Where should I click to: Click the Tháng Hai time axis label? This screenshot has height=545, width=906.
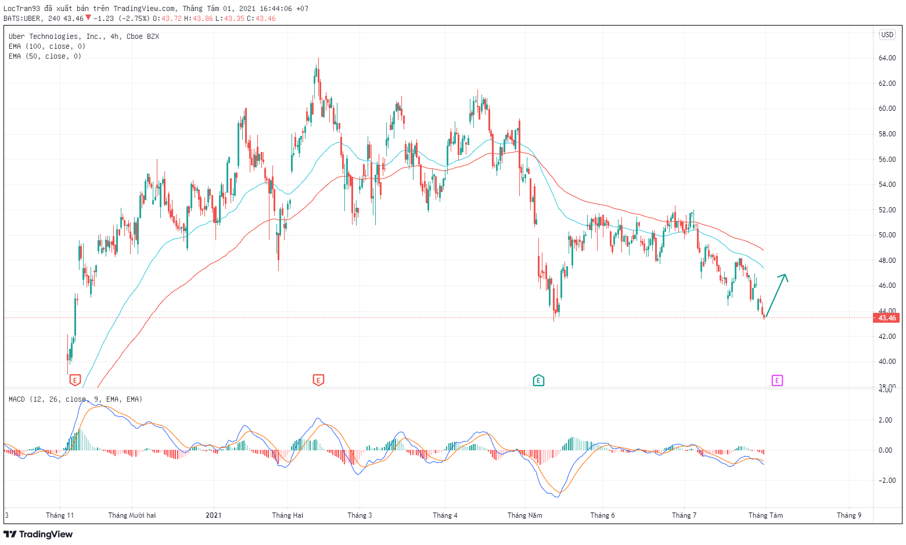point(287,515)
